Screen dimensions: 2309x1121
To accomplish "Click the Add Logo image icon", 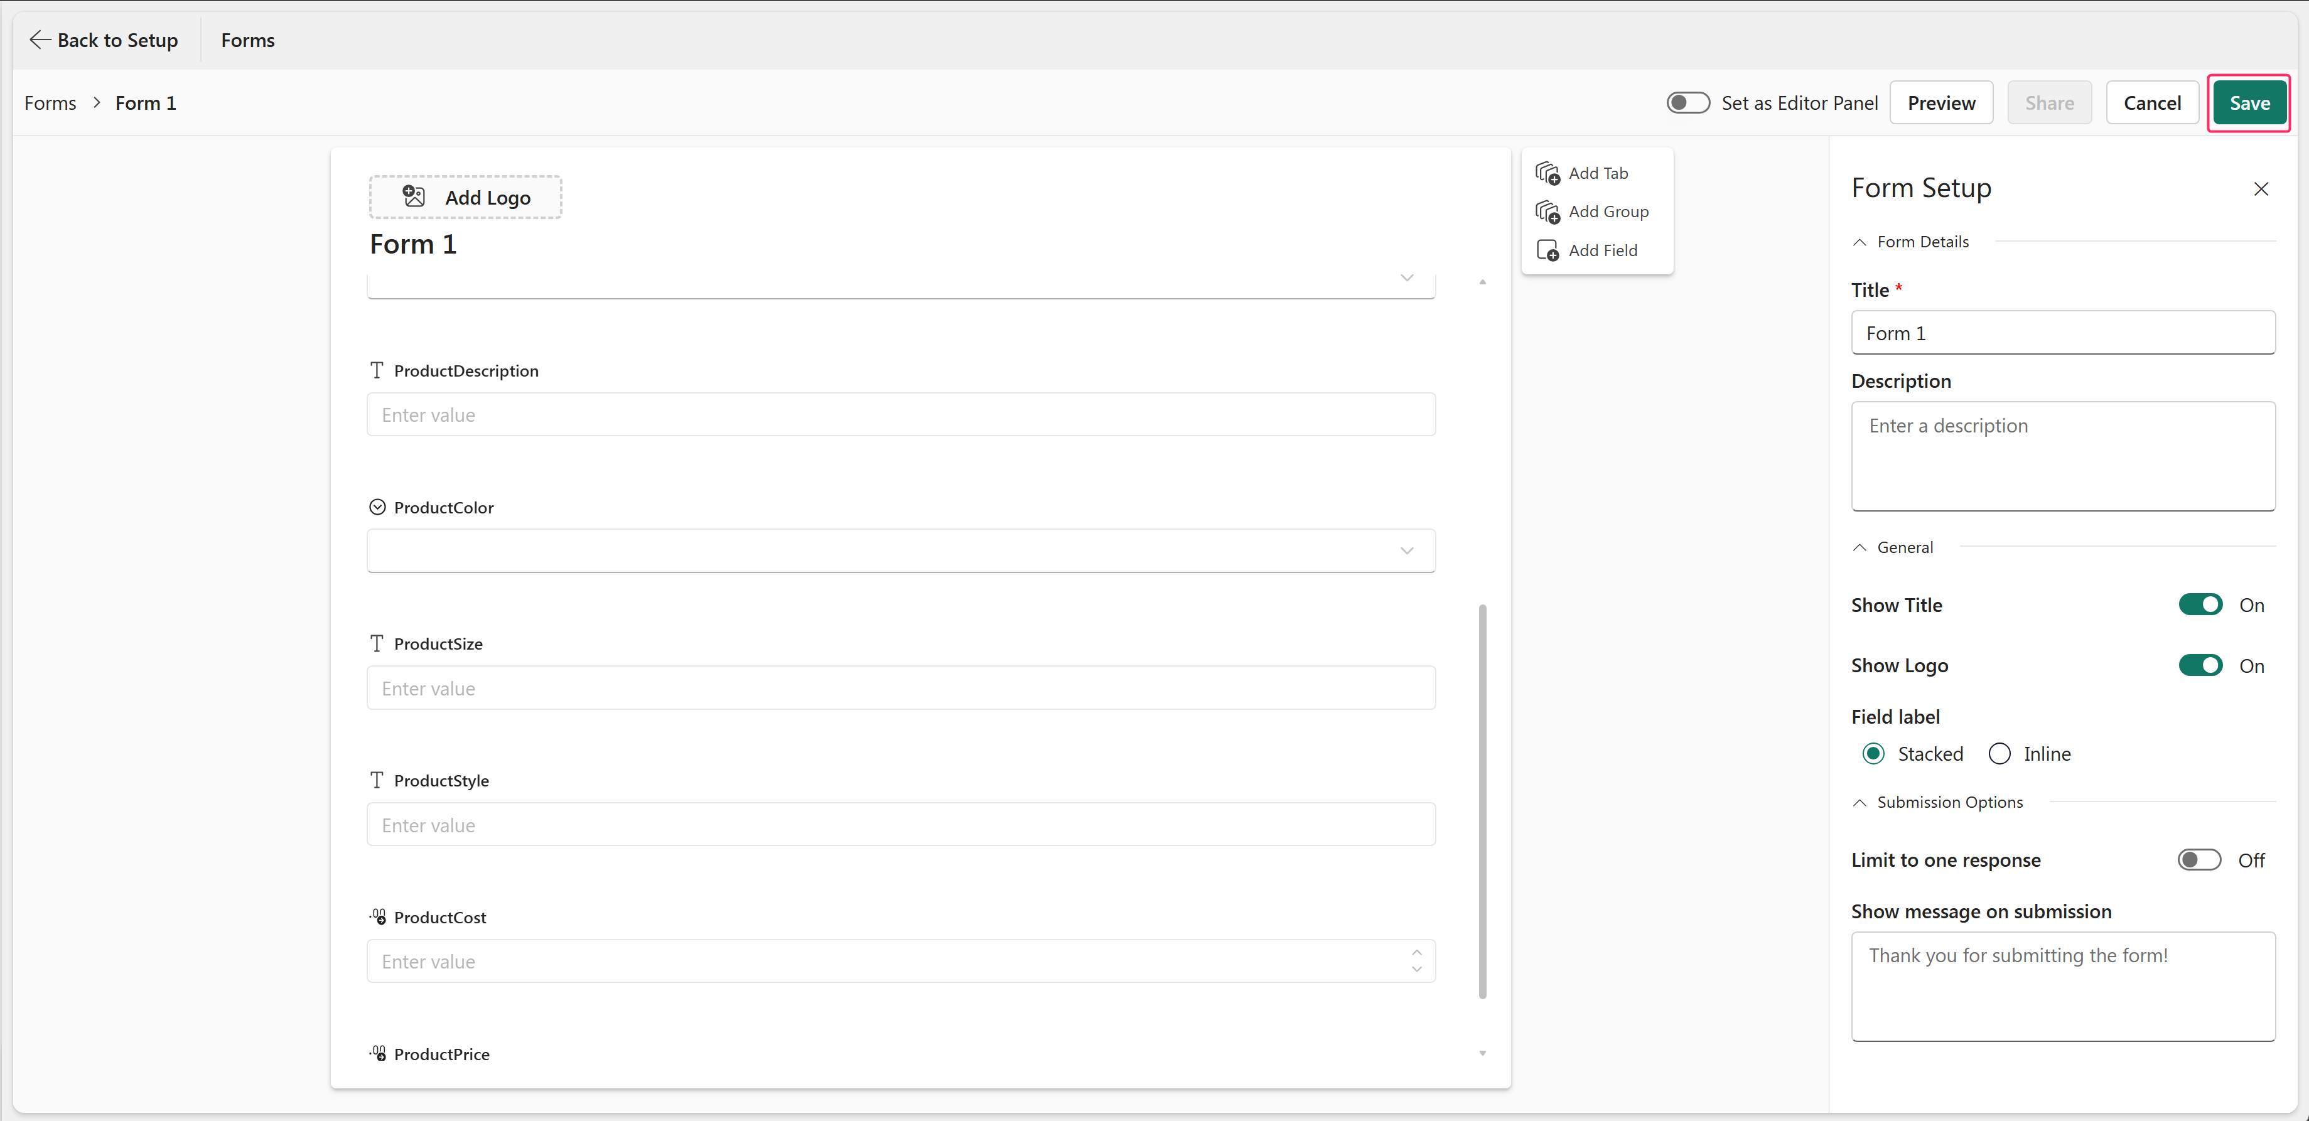I will coord(413,196).
